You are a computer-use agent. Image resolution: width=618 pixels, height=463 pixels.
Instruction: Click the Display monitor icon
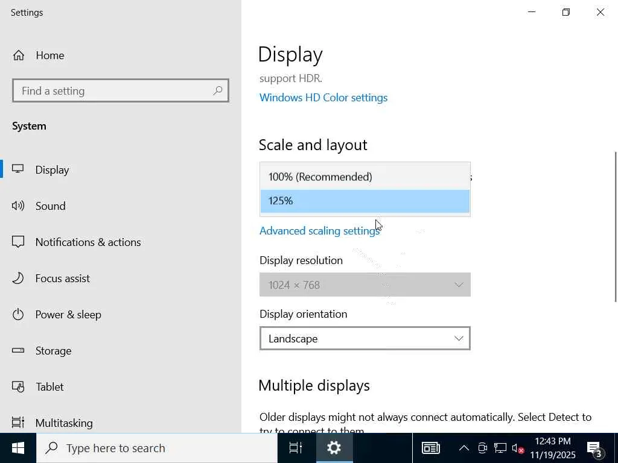pos(18,169)
